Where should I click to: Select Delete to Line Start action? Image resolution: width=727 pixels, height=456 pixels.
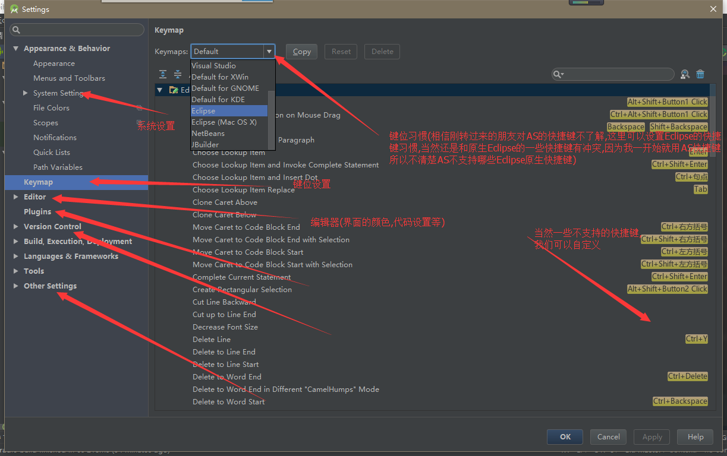click(226, 365)
